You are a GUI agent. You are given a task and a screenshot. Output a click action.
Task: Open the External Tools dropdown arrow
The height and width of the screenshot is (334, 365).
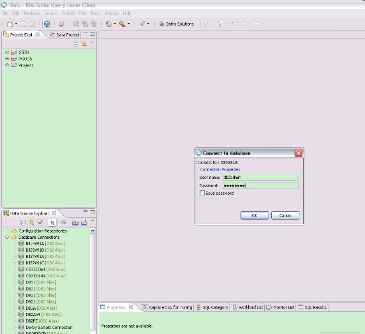coord(128,24)
